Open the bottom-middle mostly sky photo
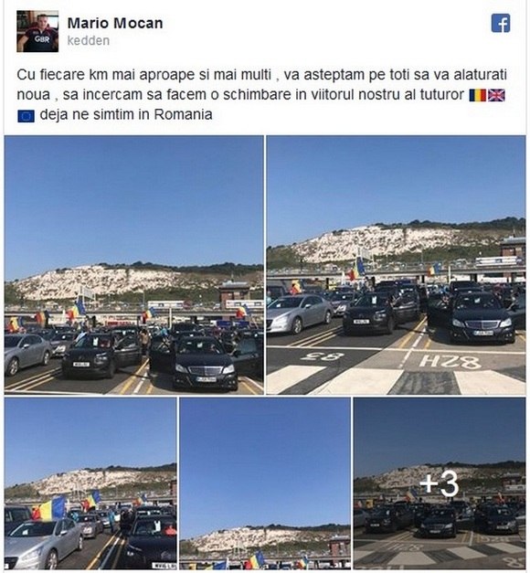 (265, 483)
